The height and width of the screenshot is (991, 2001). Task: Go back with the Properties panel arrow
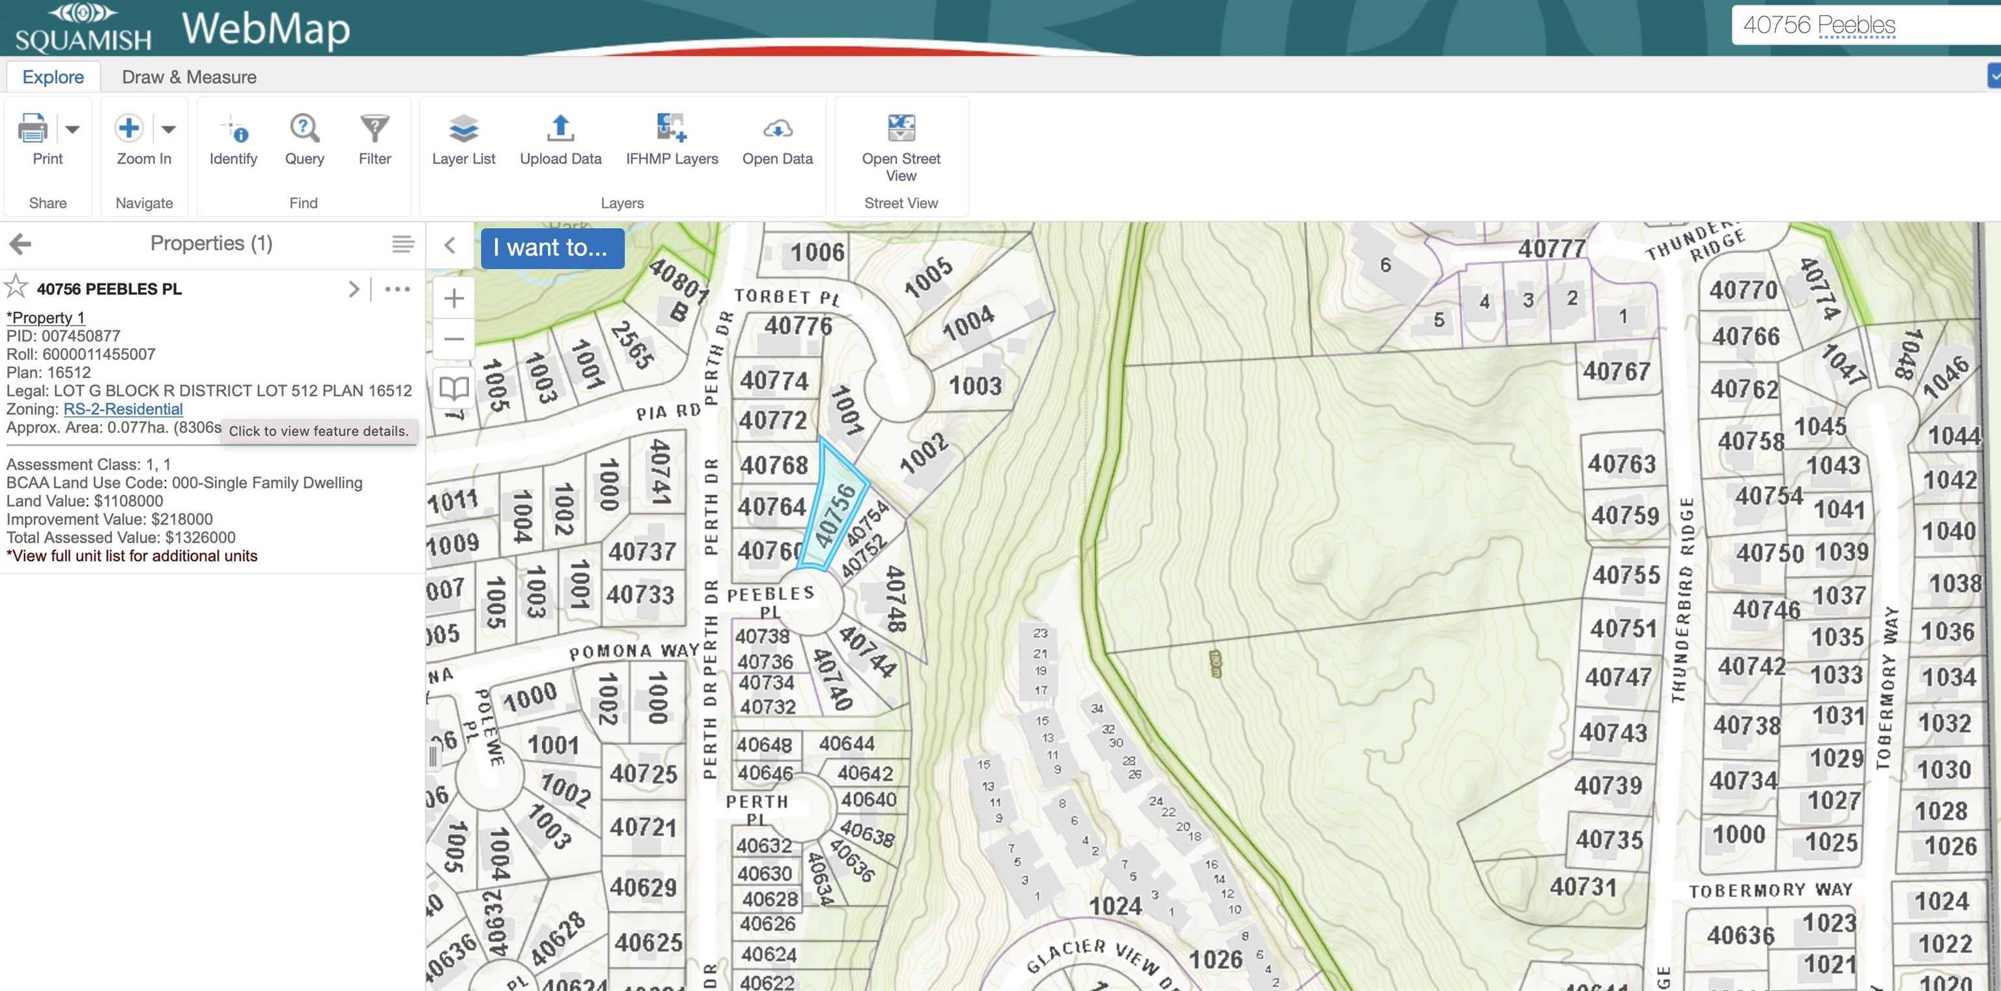click(20, 244)
